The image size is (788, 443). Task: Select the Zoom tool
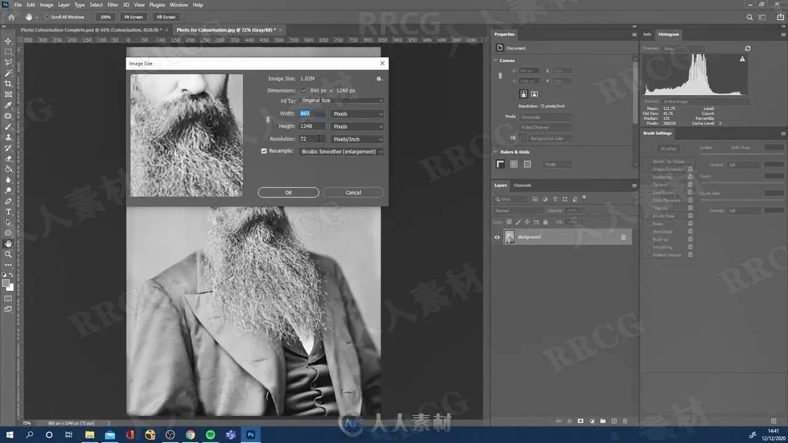click(8, 254)
